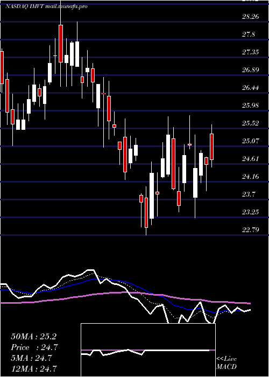Select the 25.98 price axis label
Viewport: 269px width, 377px height.
pyautogui.click(x=250, y=106)
